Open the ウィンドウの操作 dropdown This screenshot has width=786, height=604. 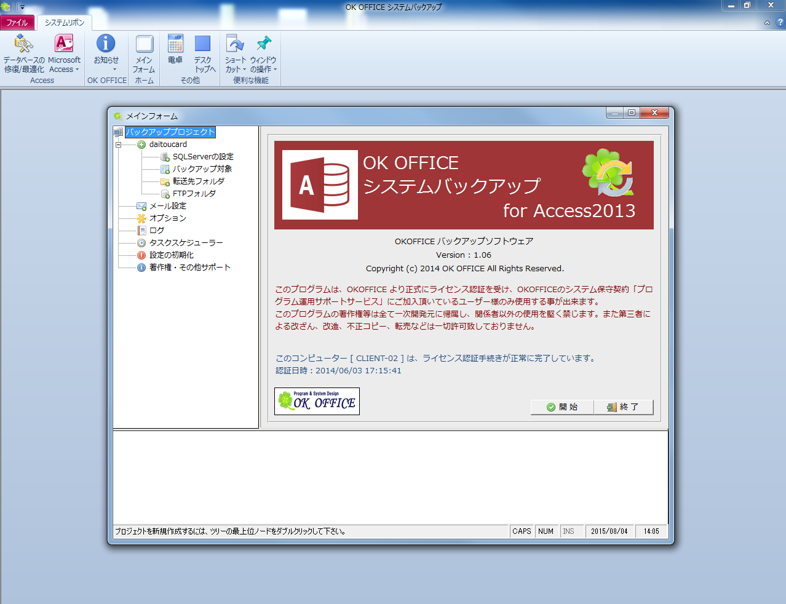[x=263, y=54]
